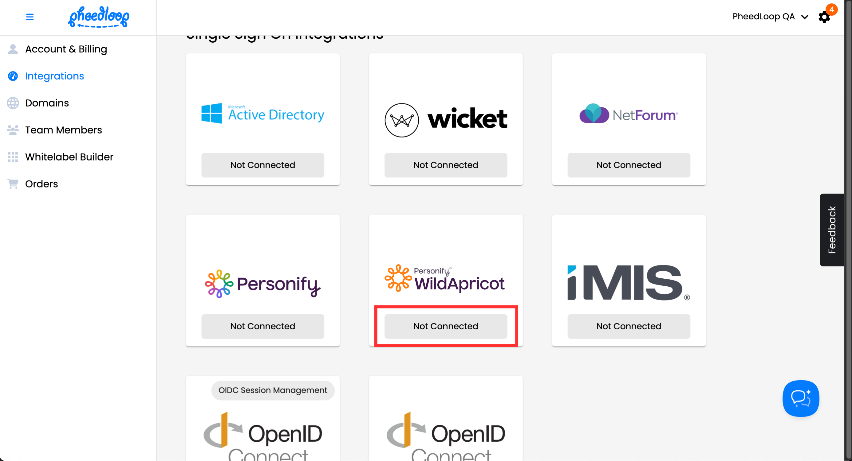Click the Account & Billing person icon
The height and width of the screenshot is (461, 852).
[13, 49]
